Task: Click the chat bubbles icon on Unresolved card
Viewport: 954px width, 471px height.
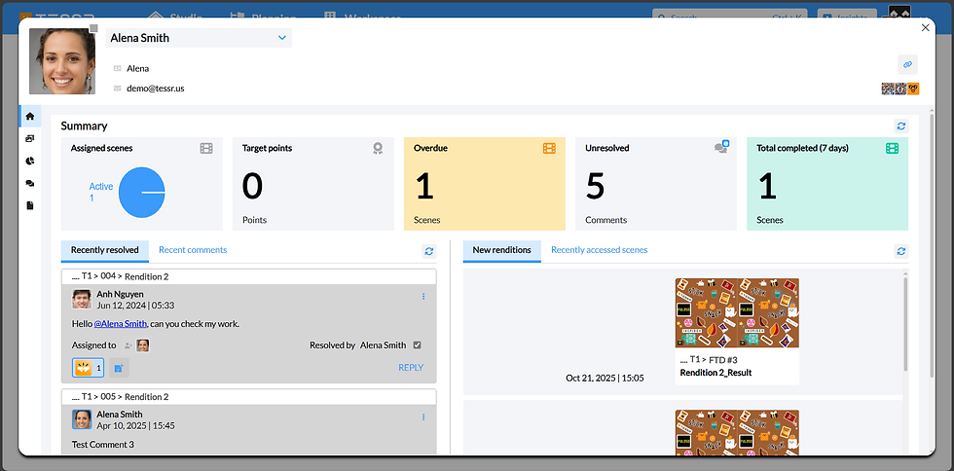Action: [721, 147]
